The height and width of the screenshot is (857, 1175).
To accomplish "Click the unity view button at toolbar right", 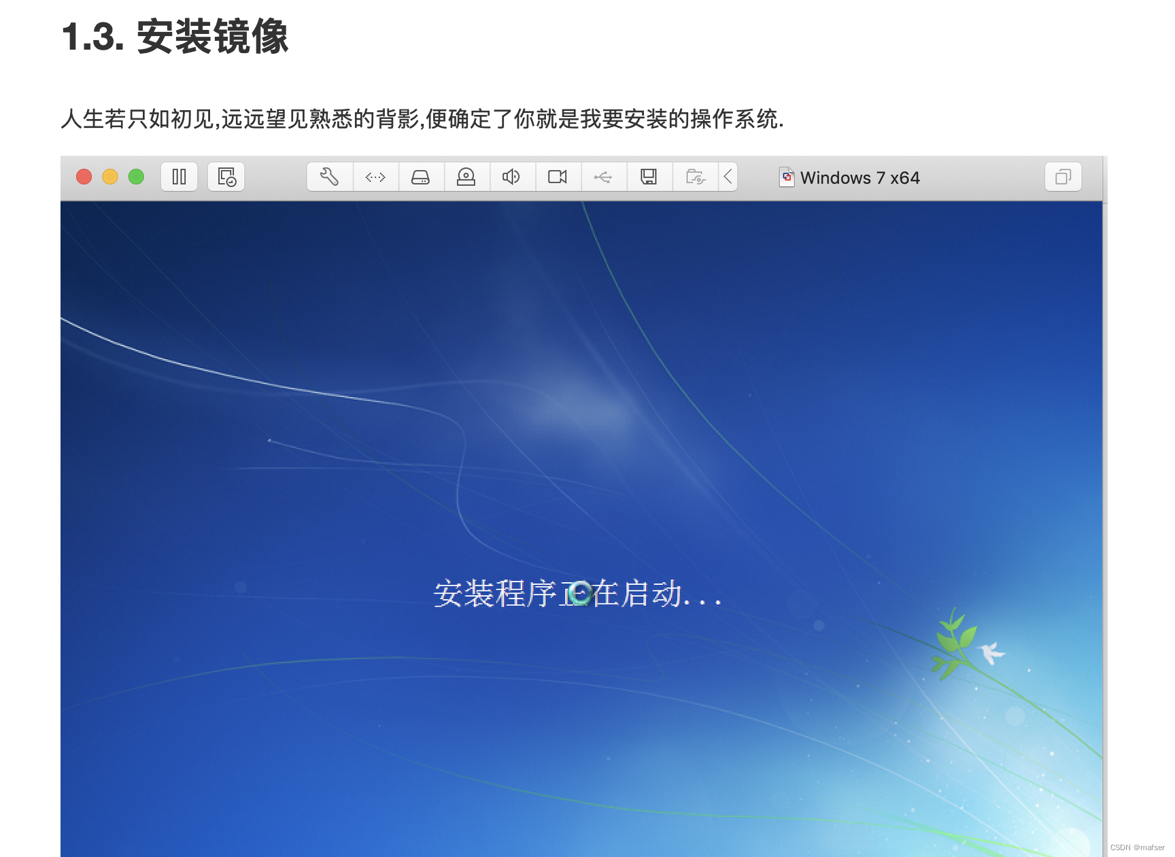I will (x=1063, y=177).
